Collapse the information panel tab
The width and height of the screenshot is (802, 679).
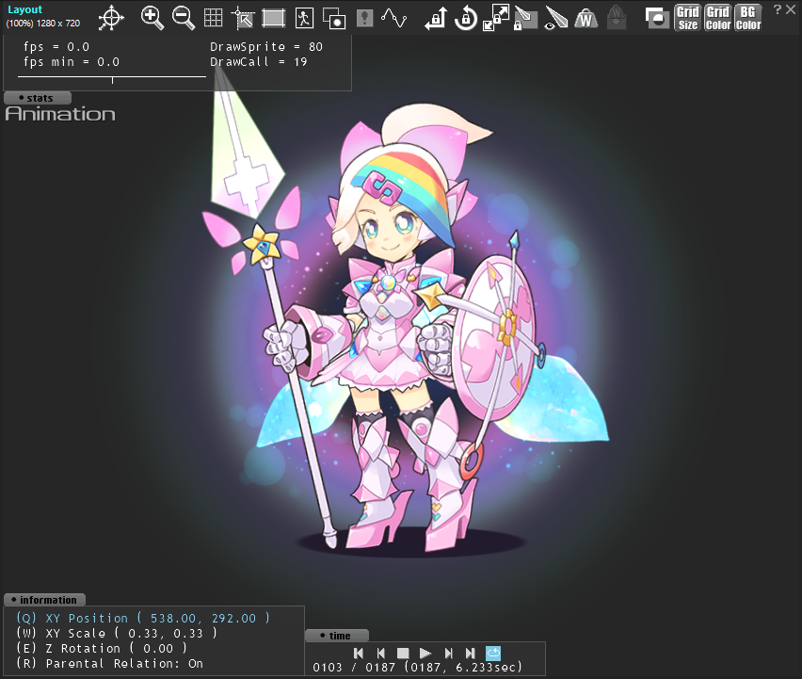[44, 600]
